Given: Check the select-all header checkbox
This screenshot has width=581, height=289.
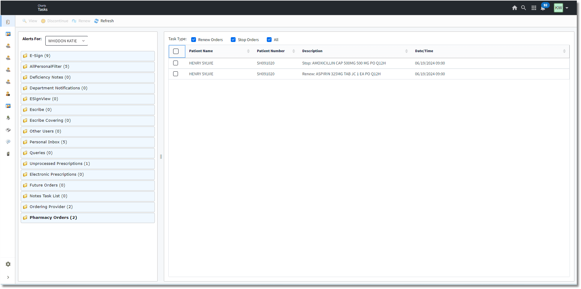Looking at the screenshot, I should tap(176, 51).
